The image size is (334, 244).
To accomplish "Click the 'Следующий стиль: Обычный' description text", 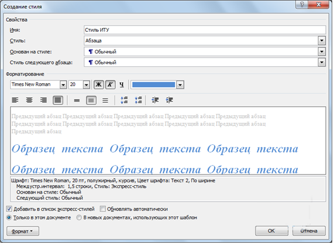I will pos(50,198).
